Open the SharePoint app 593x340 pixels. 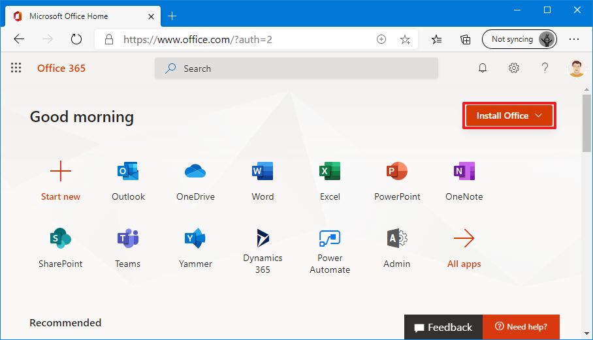(x=61, y=240)
